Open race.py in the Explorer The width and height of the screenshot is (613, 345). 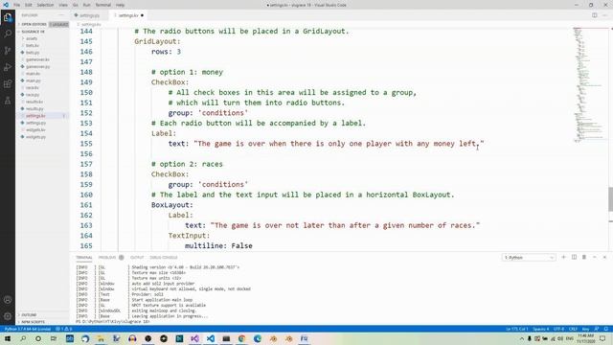33,95
